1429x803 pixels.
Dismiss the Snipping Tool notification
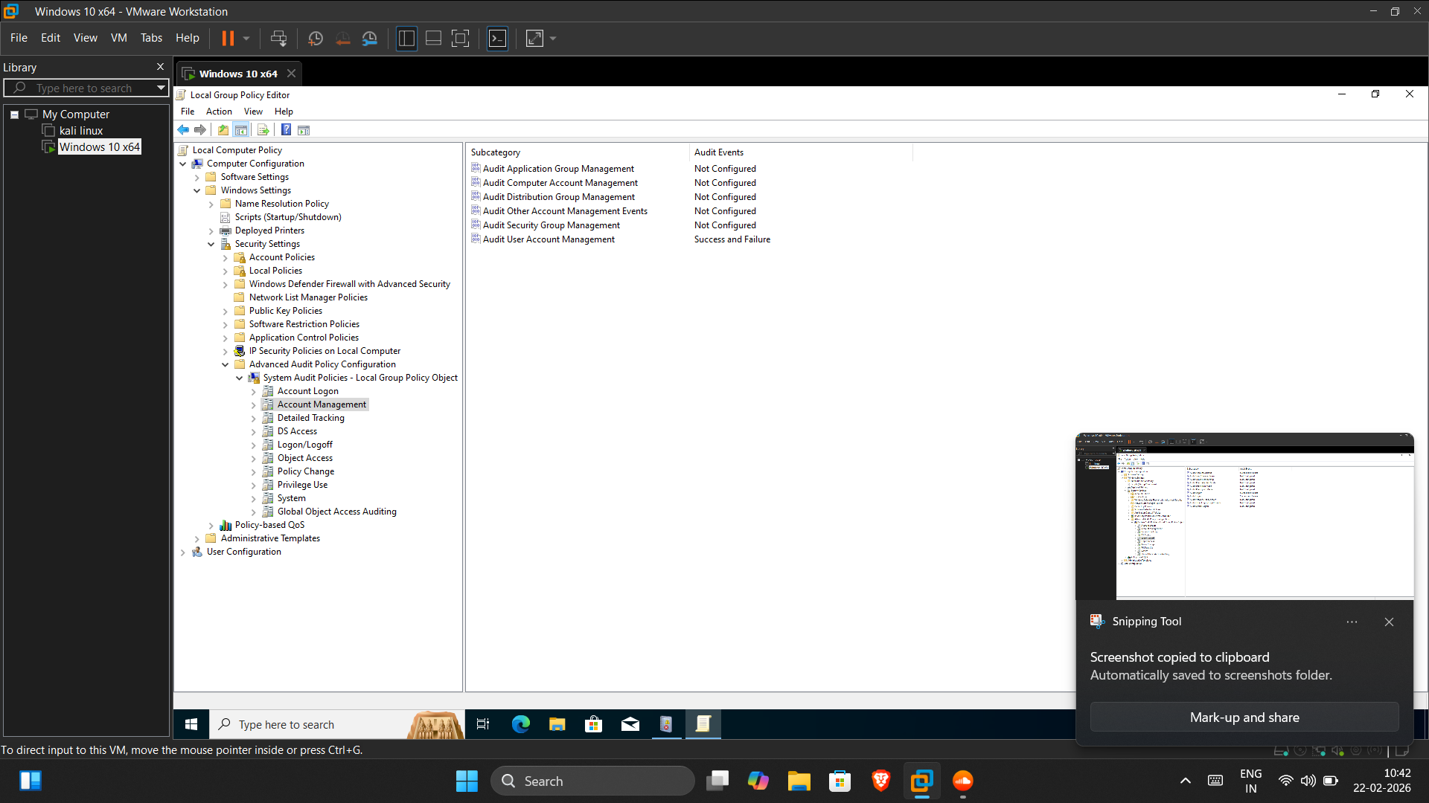tap(1389, 622)
